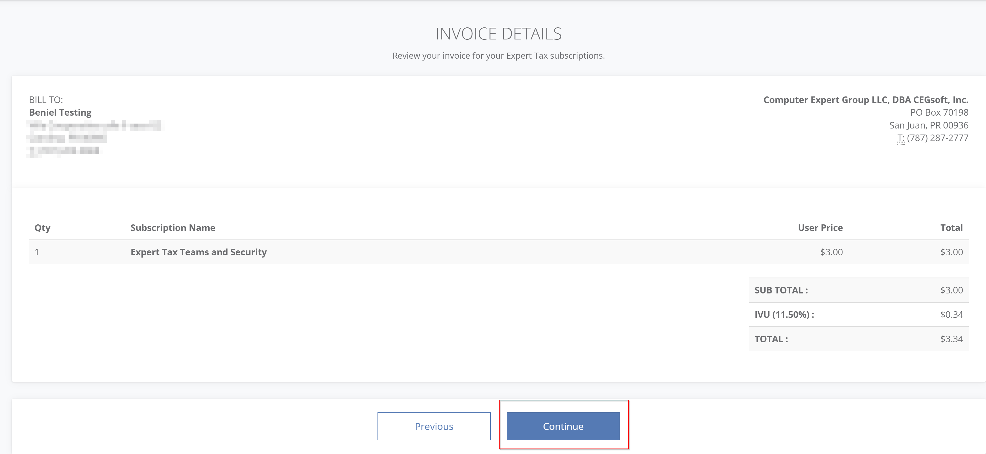The width and height of the screenshot is (986, 454).
Task: Click the 'Review your invoice' subtitle text
Action: pos(498,56)
